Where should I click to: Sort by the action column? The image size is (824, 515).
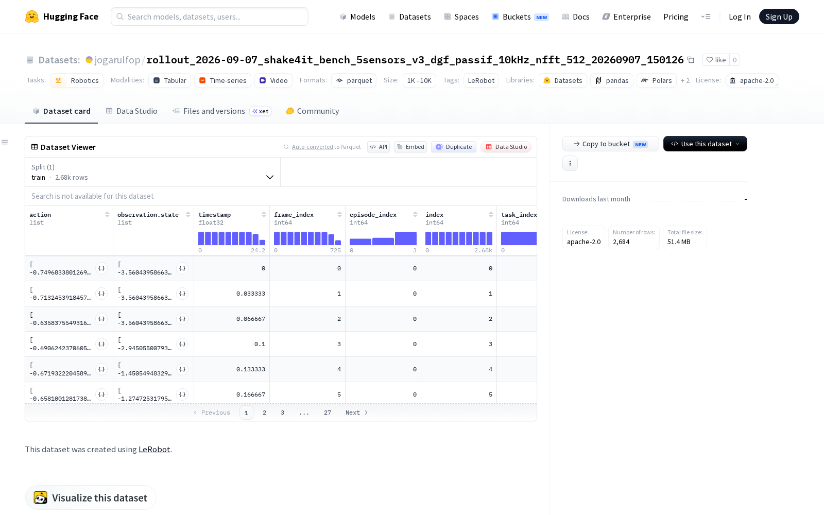[x=107, y=215]
